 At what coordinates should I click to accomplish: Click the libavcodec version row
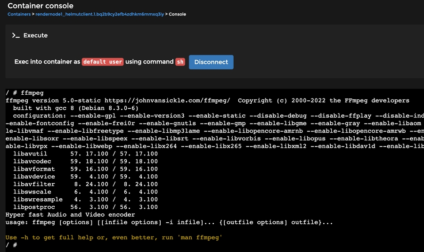pos(85,162)
